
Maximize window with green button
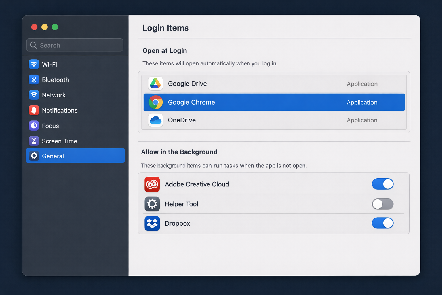(55, 27)
